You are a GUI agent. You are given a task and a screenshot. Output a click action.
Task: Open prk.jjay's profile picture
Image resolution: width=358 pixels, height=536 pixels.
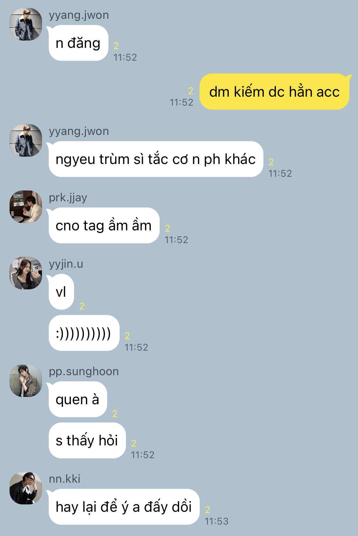(x=26, y=207)
